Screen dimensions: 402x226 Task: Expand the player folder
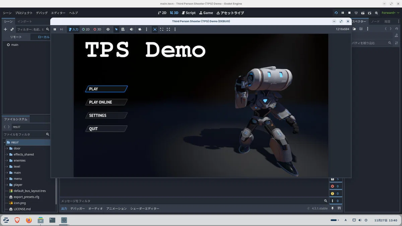click(x=7, y=184)
